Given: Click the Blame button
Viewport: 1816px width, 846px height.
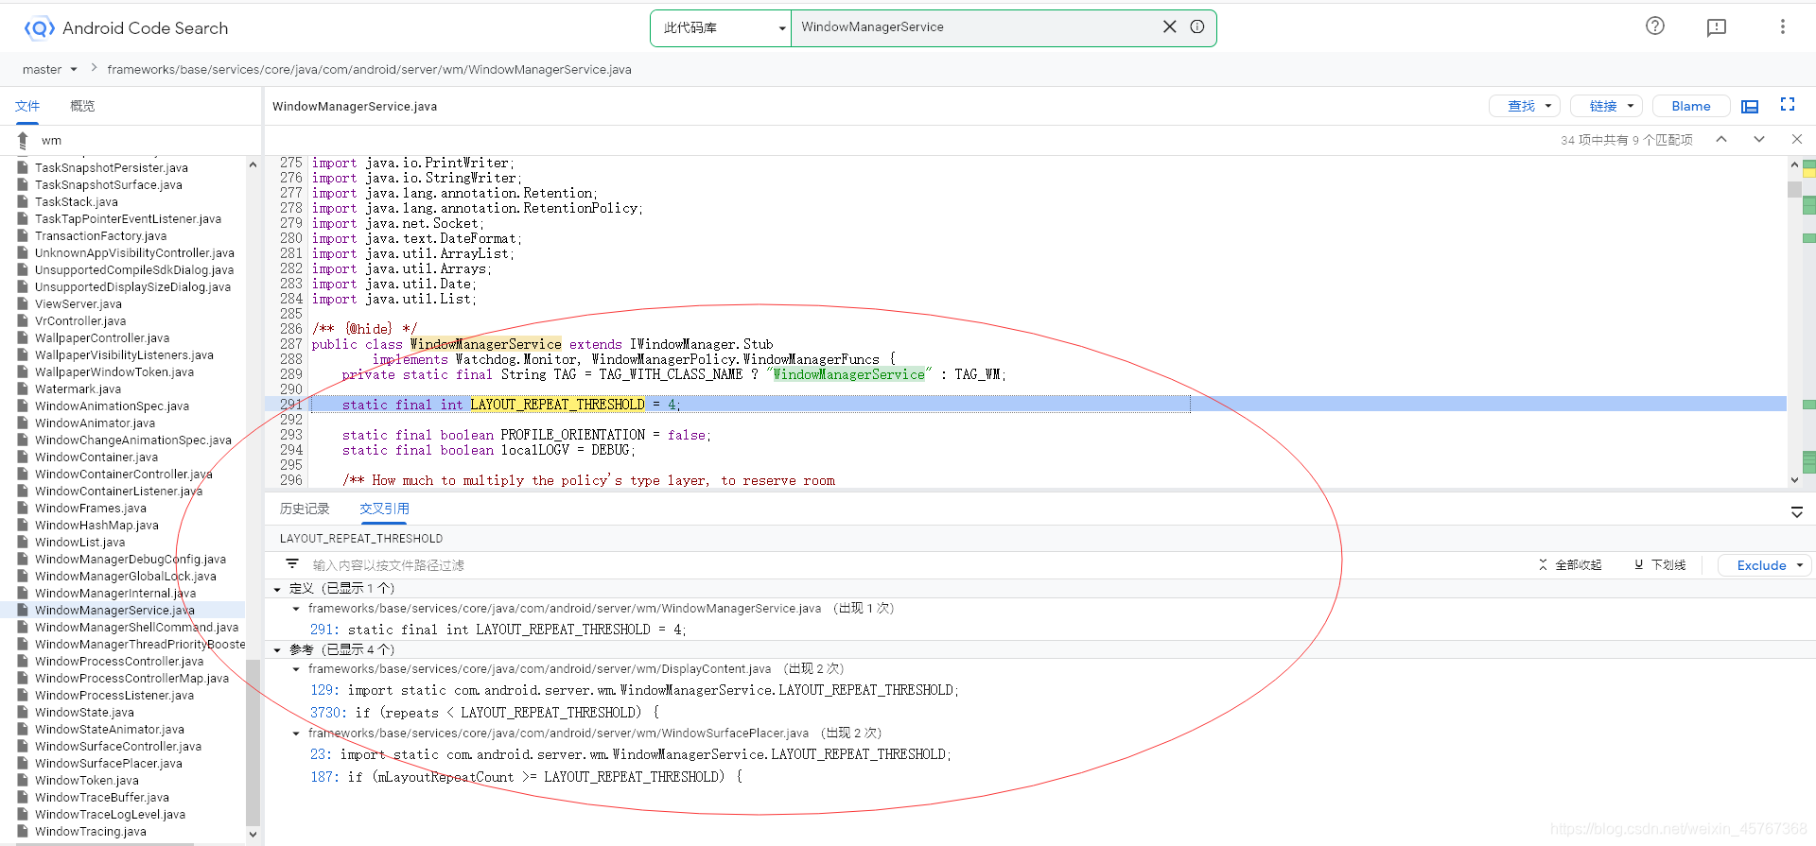Looking at the screenshot, I should tap(1691, 106).
